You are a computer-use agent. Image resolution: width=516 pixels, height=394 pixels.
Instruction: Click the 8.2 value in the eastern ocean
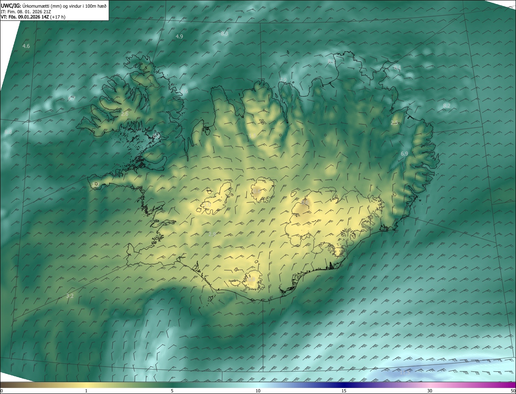[x=446, y=106]
